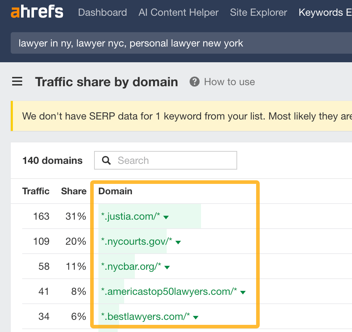Click the Ahrefs logo
The image size is (352, 332).
tap(37, 11)
